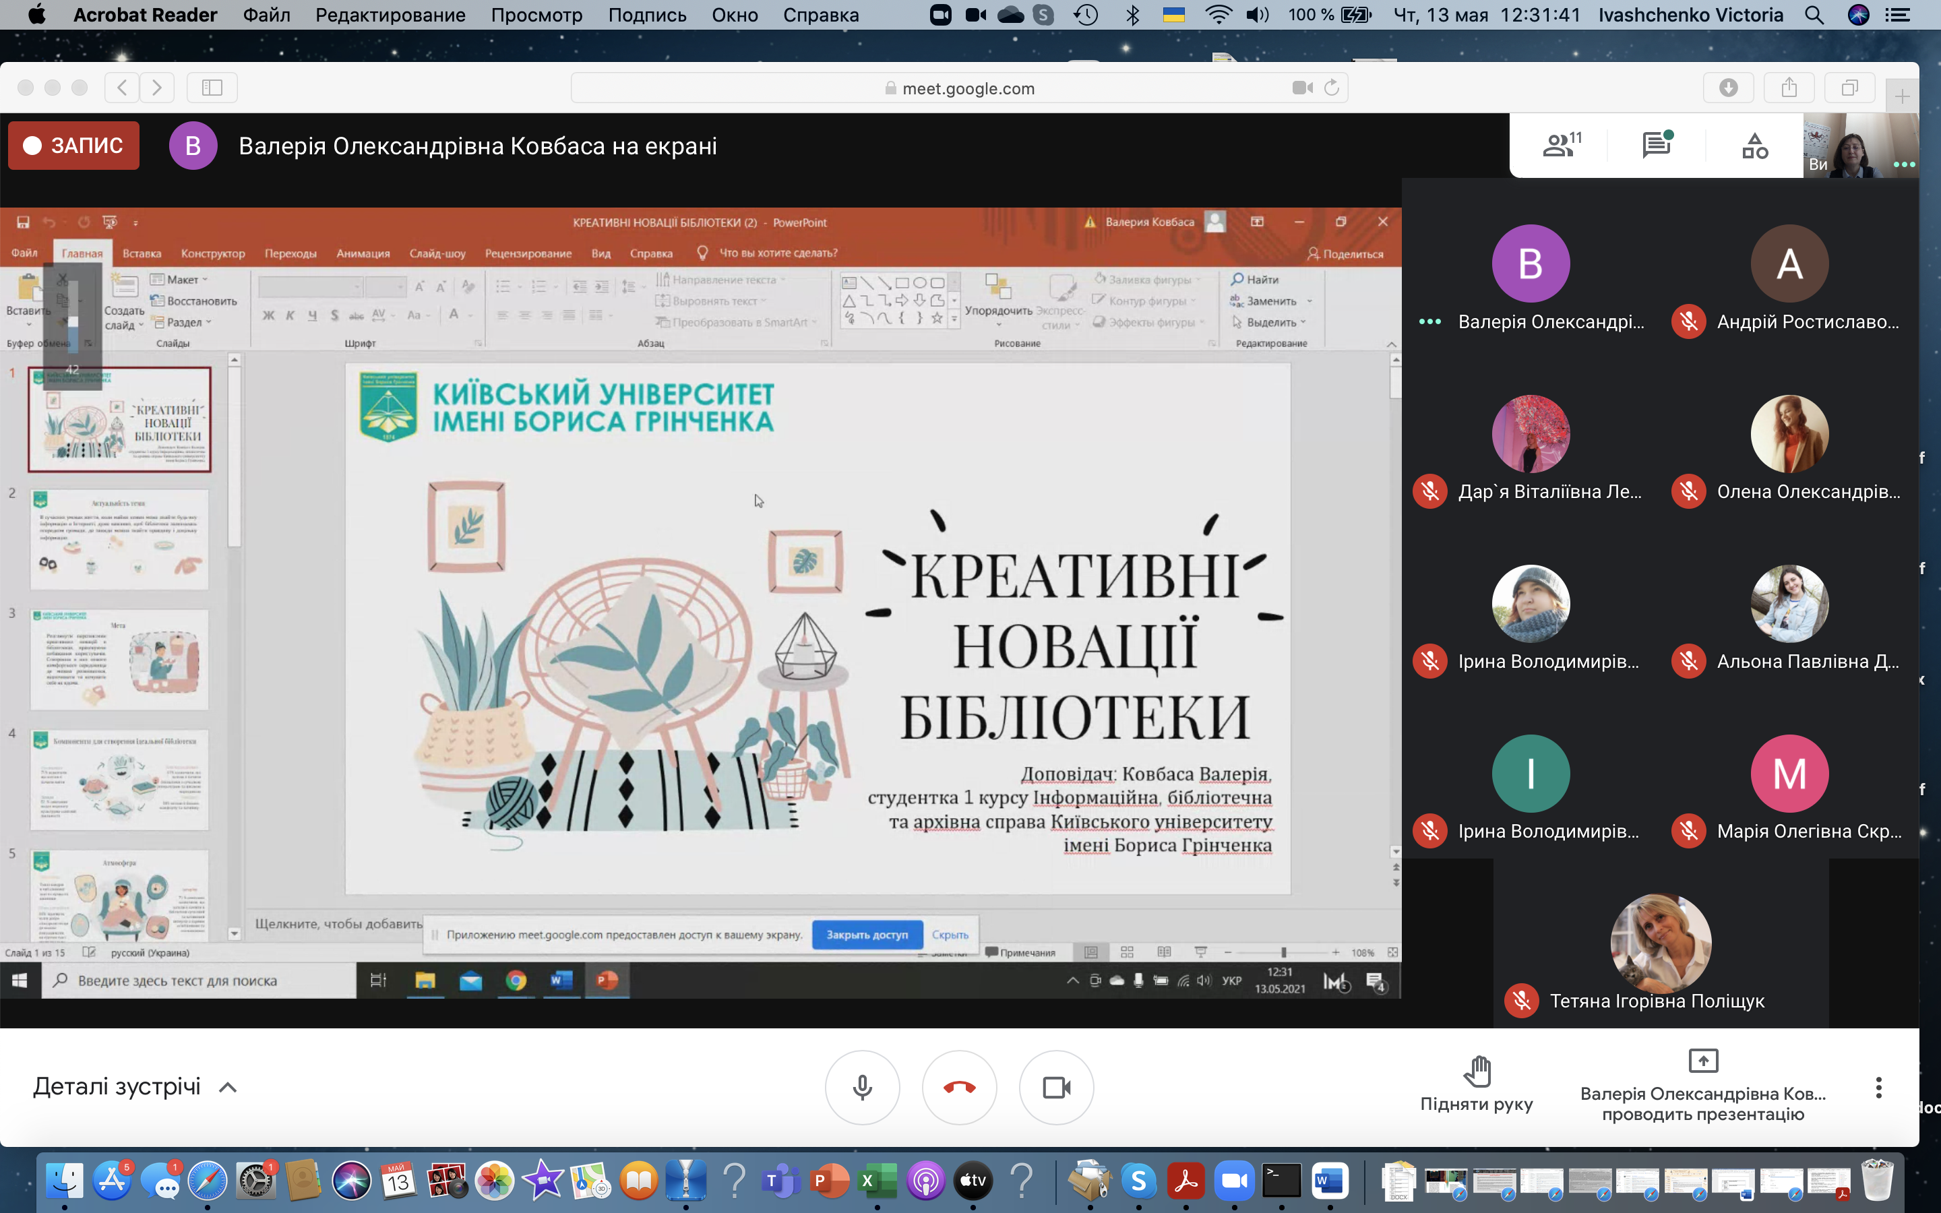
Task: Reload the meet.google.com page
Action: pos(1332,88)
